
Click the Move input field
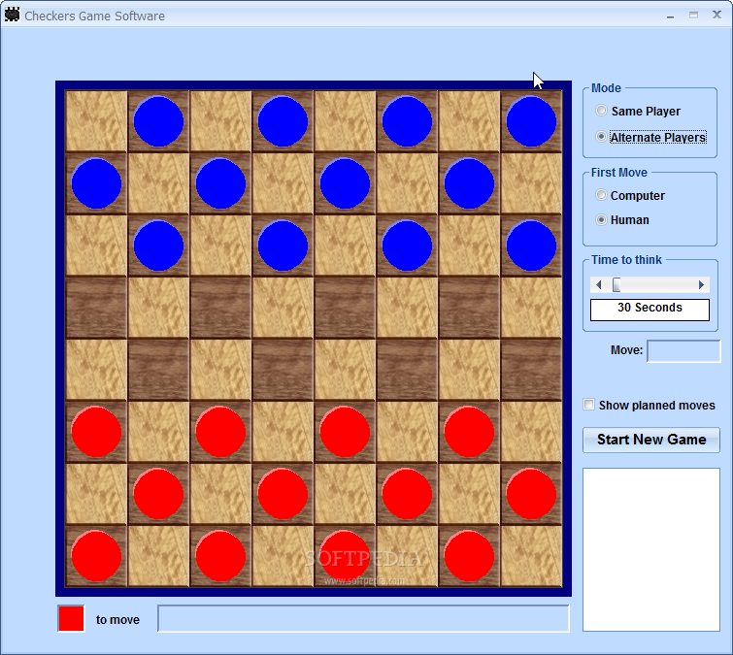point(683,351)
